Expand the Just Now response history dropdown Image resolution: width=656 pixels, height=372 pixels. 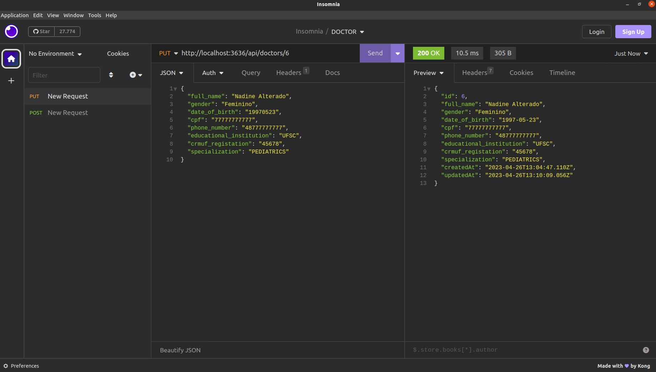click(x=631, y=54)
